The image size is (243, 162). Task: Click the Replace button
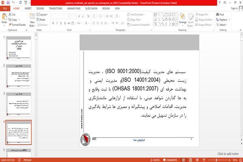coord(223,20)
